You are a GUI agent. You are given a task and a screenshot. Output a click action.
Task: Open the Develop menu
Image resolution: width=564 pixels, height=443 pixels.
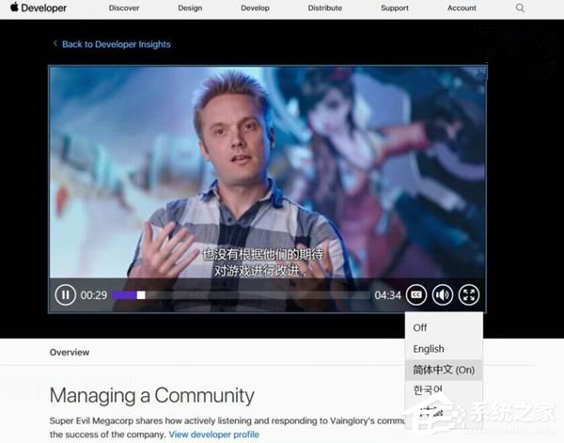[x=255, y=8]
